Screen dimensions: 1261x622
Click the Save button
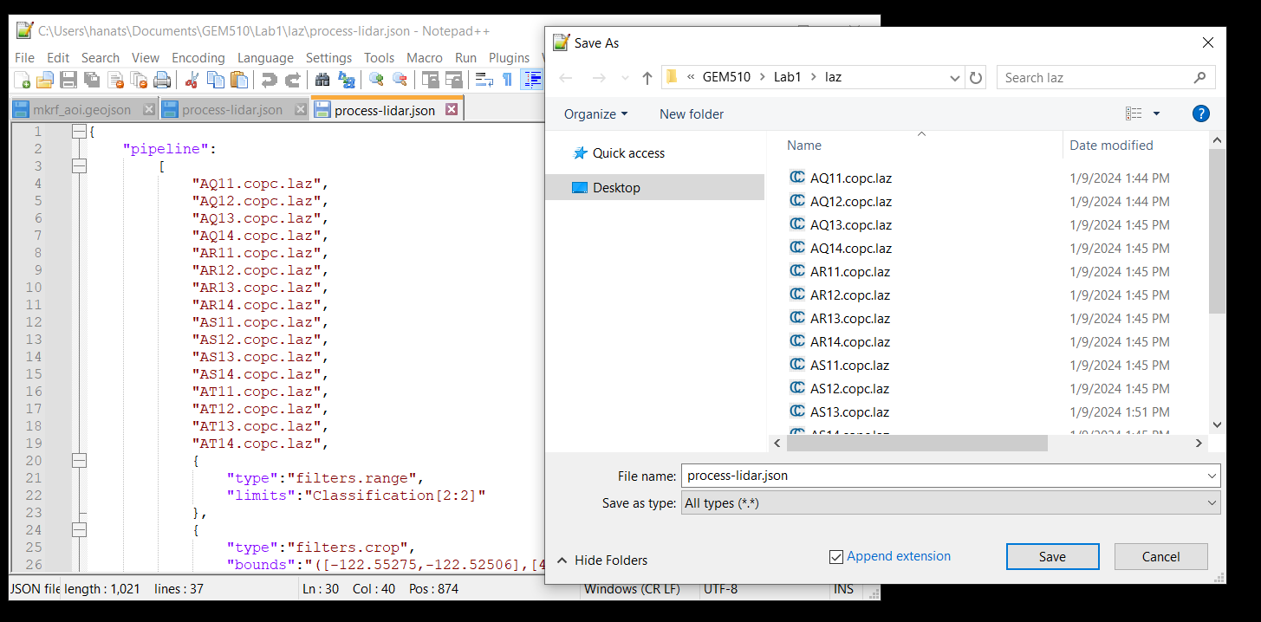click(1052, 557)
